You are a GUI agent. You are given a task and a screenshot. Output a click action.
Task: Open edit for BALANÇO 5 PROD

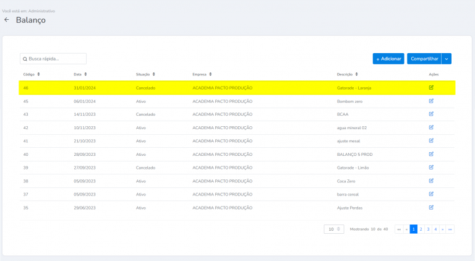click(x=431, y=154)
